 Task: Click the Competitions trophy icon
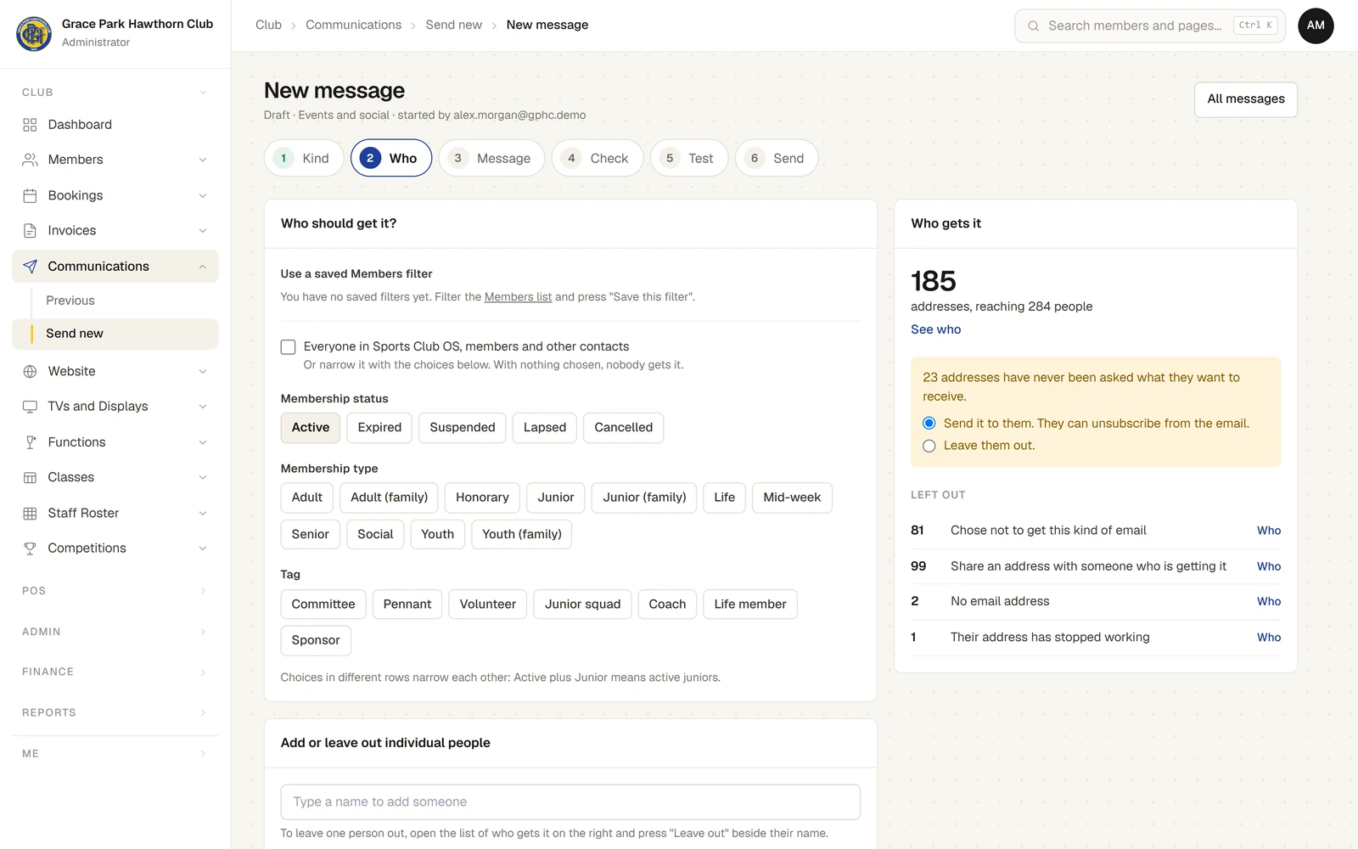[x=30, y=548]
